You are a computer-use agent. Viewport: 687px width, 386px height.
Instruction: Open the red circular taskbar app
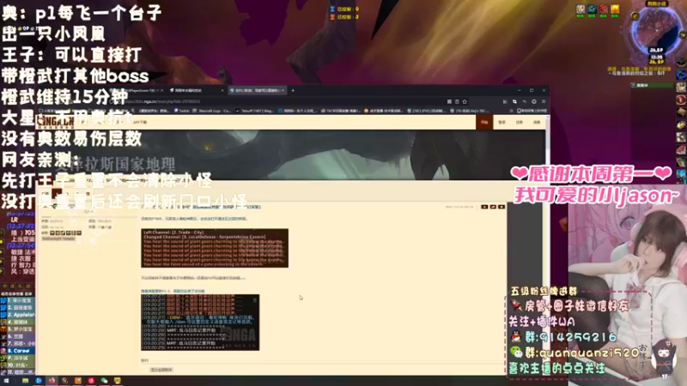coord(91,381)
